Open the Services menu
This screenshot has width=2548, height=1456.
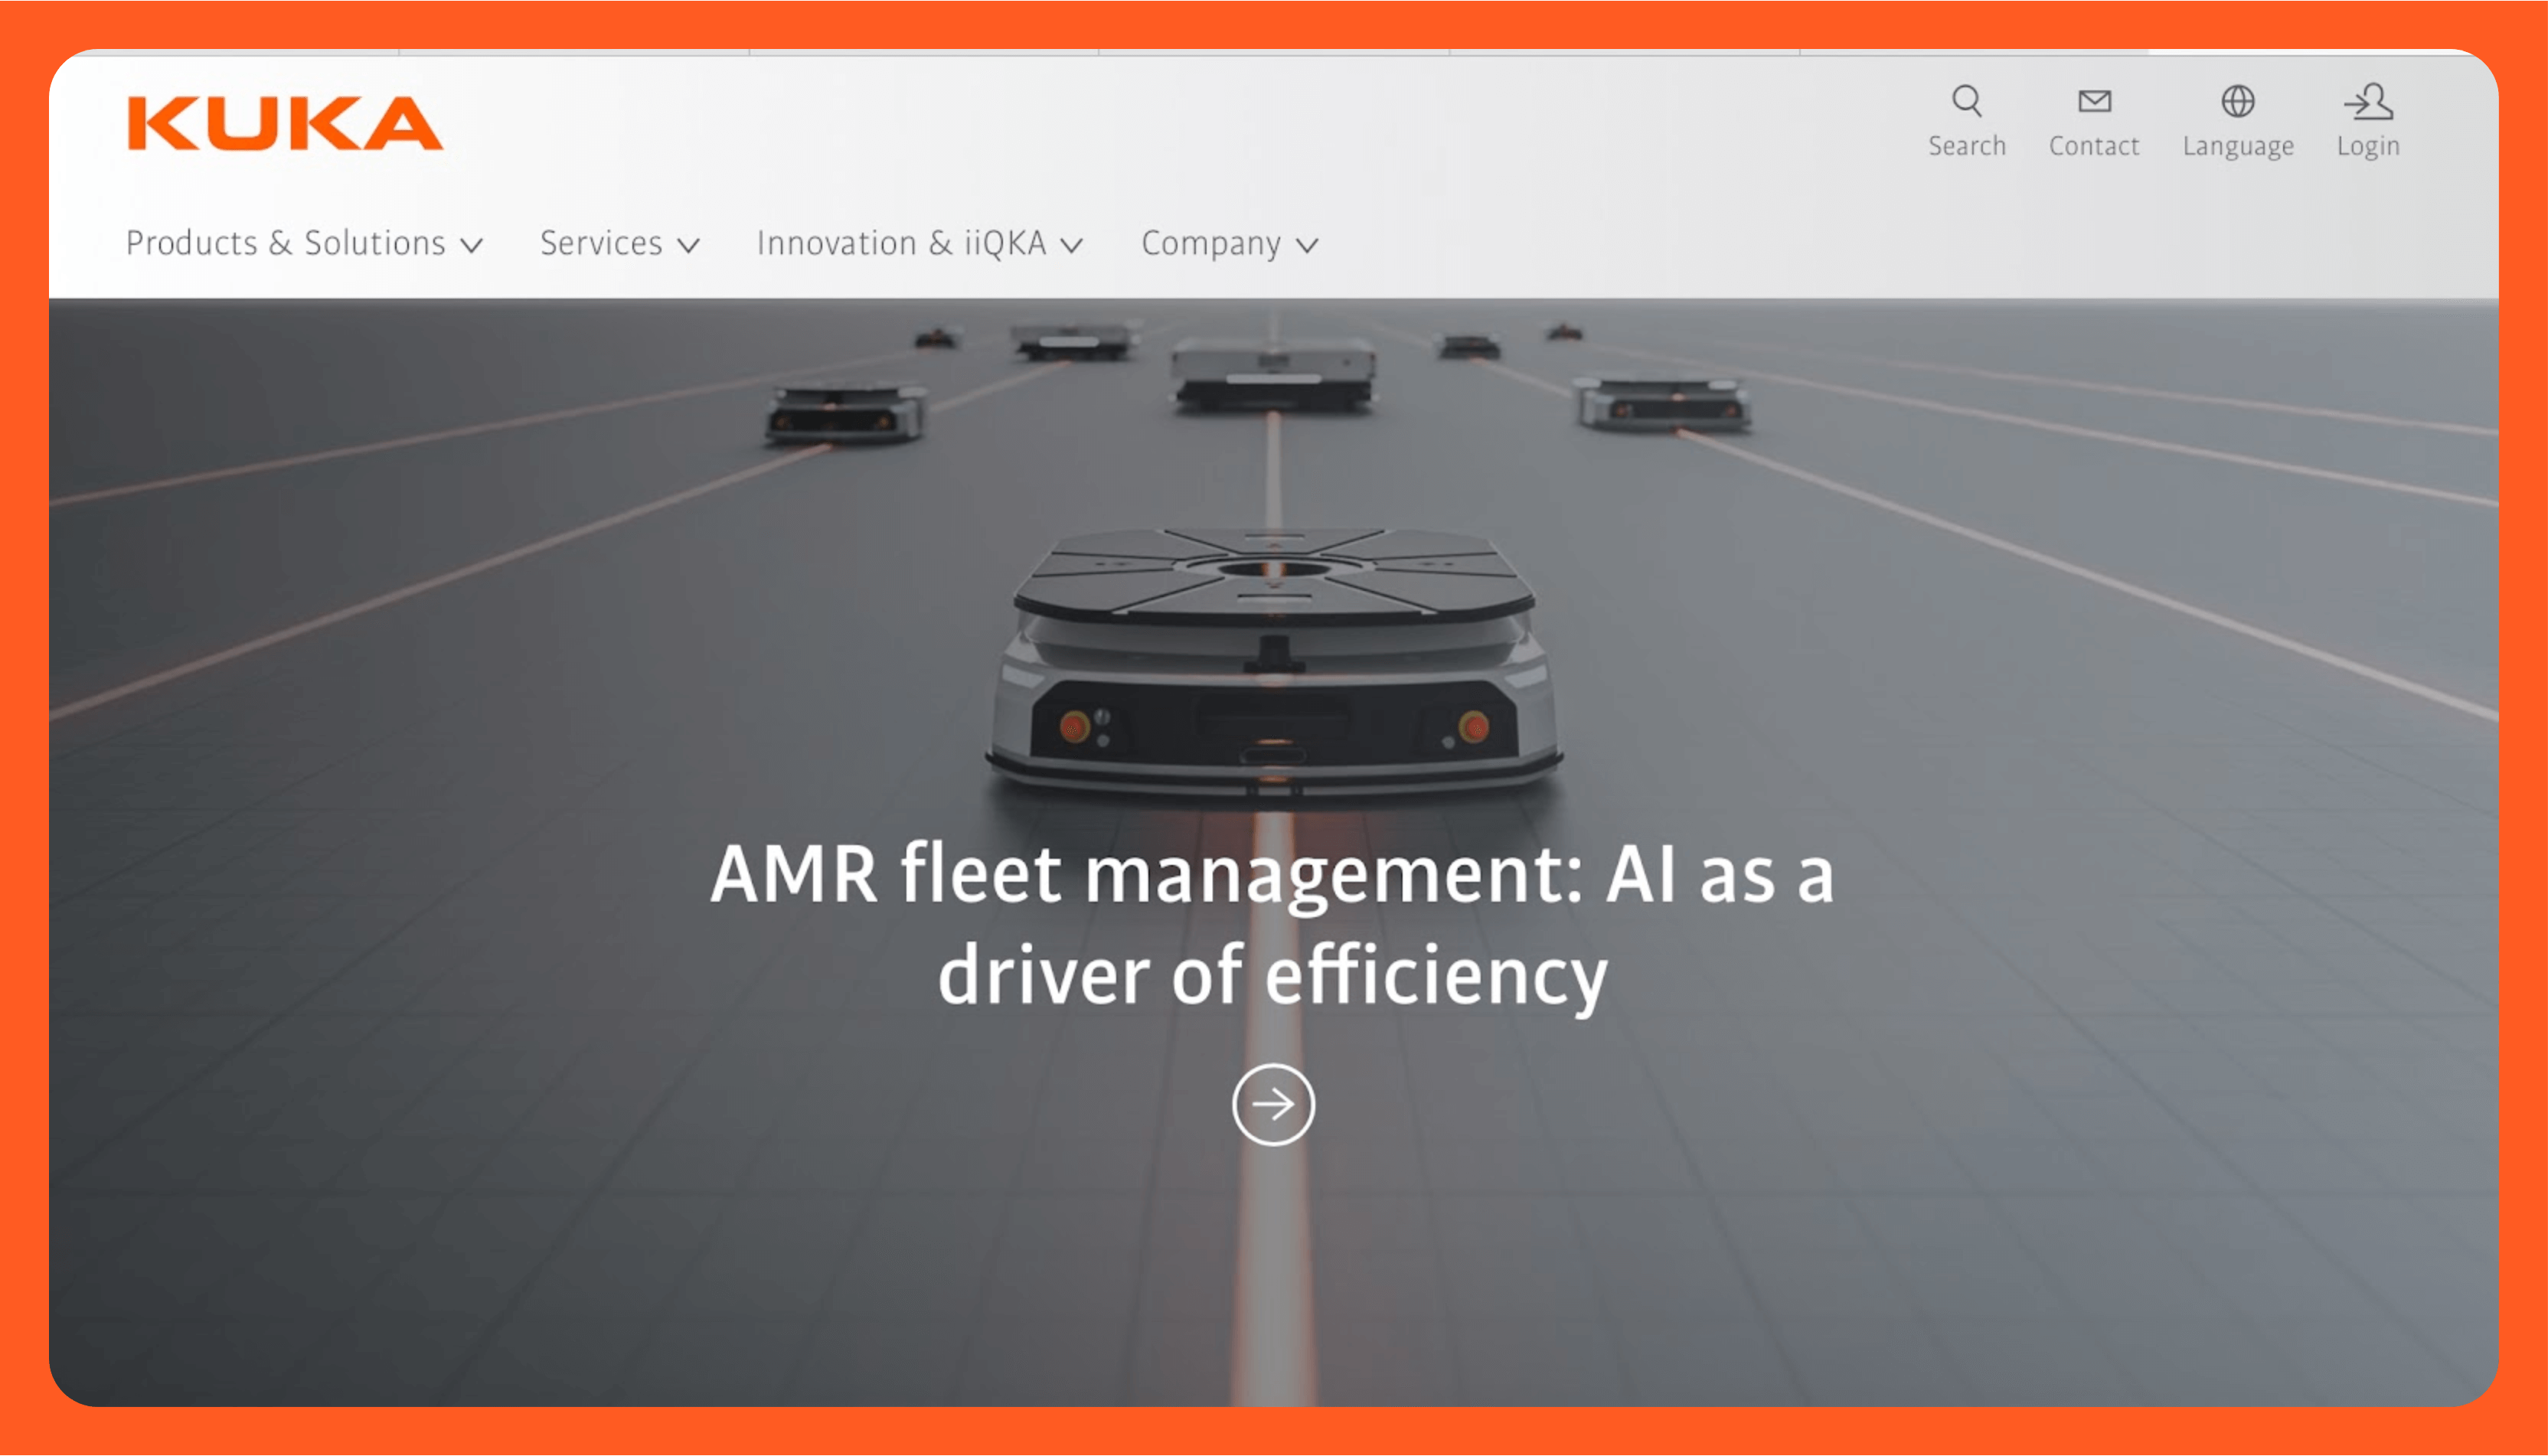[601, 243]
